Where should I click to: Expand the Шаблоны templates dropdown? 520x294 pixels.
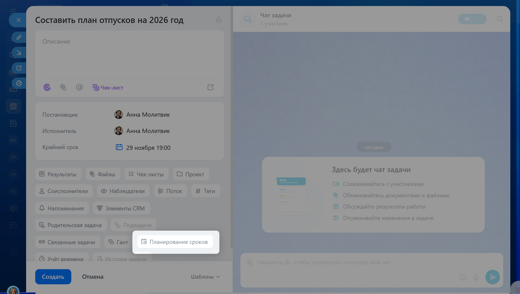click(x=205, y=277)
